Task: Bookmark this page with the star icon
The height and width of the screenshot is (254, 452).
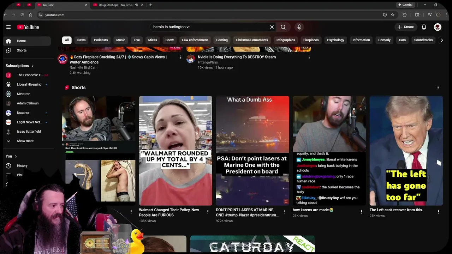Action: (393, 15)
